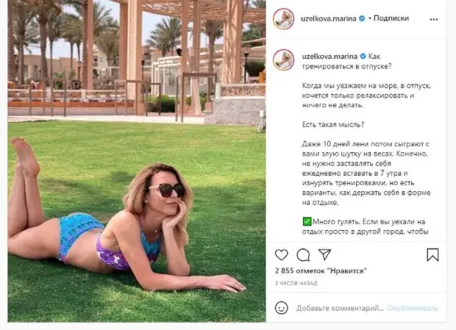Click the uzelkova.marina username in the caption
The height and width of the screenshot is (330, 456).
click(329, 56)
